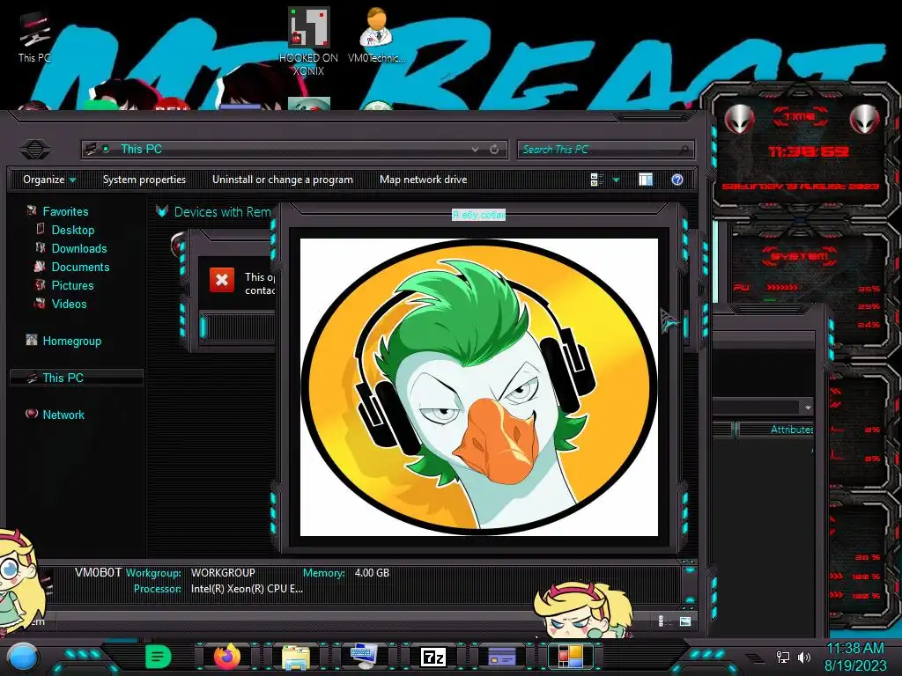This screenshot has width=902, height=676.
Task: Expand address bar history dropdown
Action: pyautogui.click(x=475, y=150)
